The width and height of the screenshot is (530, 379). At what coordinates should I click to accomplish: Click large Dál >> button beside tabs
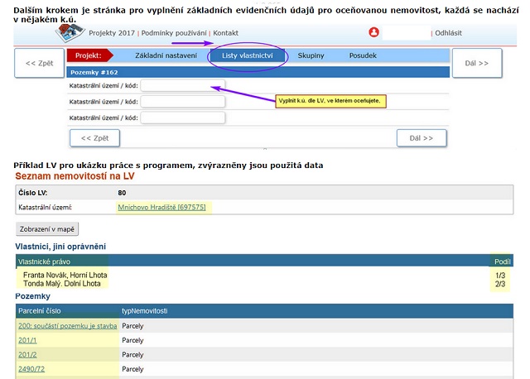point(477,63)
